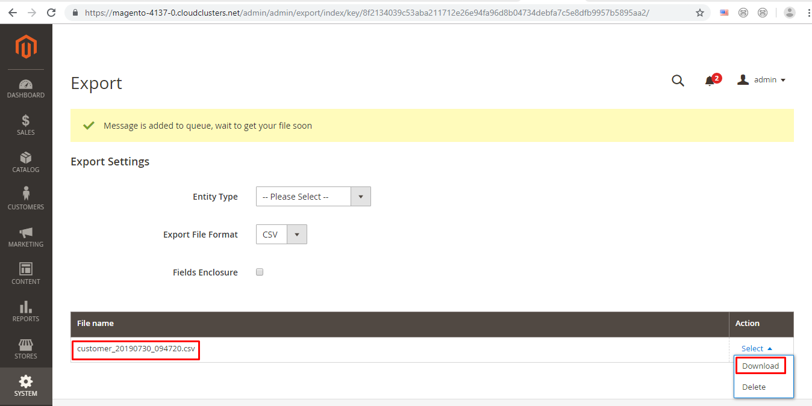Open the Dashboard sidebar icon
Screen dimensions: 812x406
click(26, 88)
